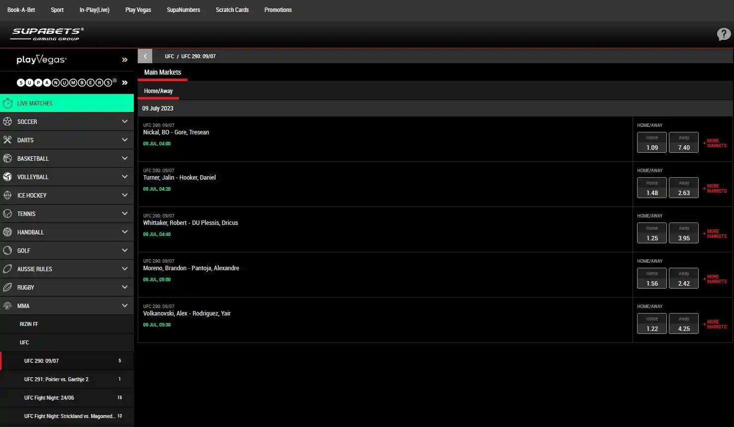Expand the Ice Hockey category chevron
Viewport: 734px width, 427px height.
(x=125, y=195)
